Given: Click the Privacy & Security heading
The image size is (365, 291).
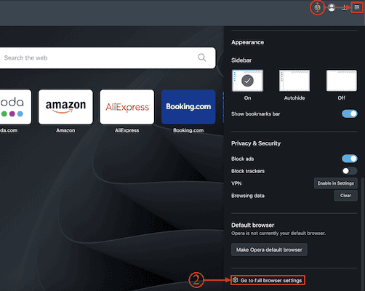Looking at the screenshot, I should pos(256,143).
